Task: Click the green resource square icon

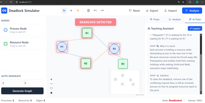Action: [6, 44]
